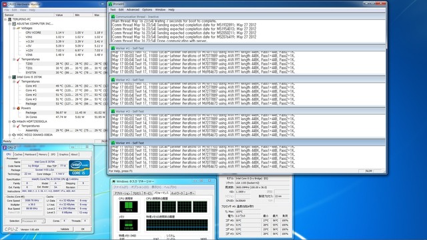The height and width of the screenshot is (240, 427).
Task: Switch to the CPU-Z Mainboard tab
Action: tap(30, 154)
